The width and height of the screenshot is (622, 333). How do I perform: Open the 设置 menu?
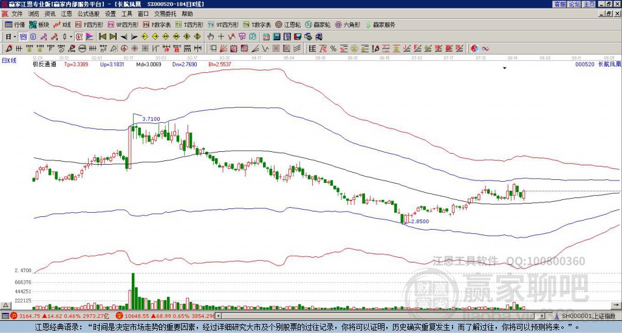point(111,14)
